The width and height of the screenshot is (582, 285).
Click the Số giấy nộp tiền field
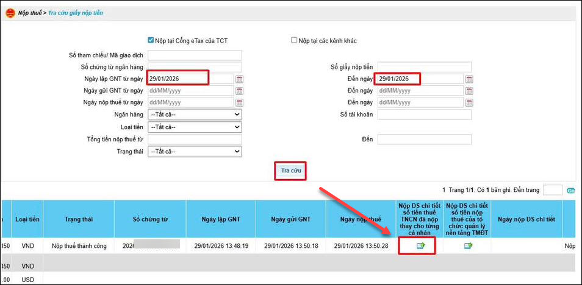(x=425, y=67)
